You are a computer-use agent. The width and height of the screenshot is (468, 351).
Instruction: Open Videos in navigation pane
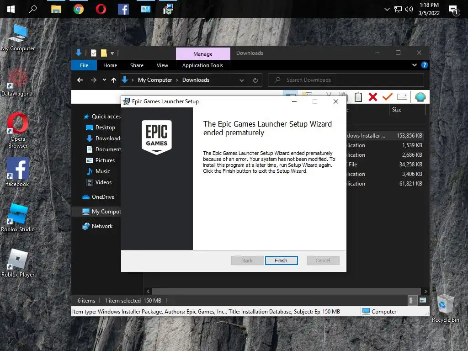99,182
